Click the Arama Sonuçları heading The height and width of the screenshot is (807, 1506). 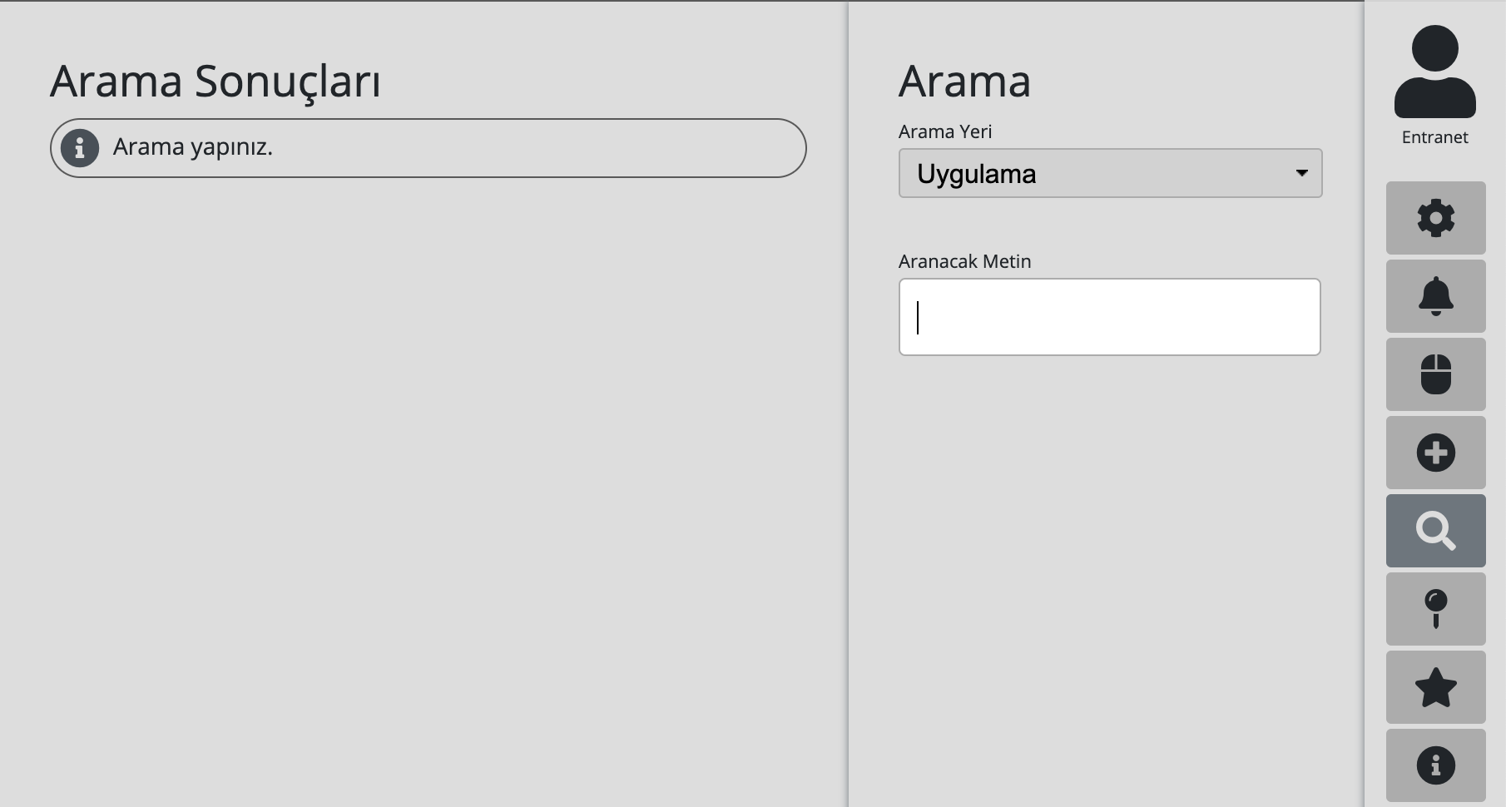[215, 82]
